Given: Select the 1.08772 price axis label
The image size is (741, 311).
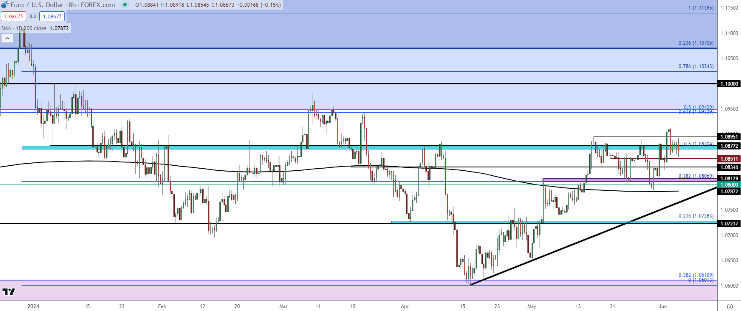Looking at the screenshot, I should 729,146.
